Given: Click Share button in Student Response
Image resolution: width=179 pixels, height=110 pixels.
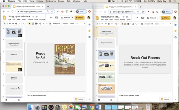Looking at the screenshot, I should click(x=166, y=18).
